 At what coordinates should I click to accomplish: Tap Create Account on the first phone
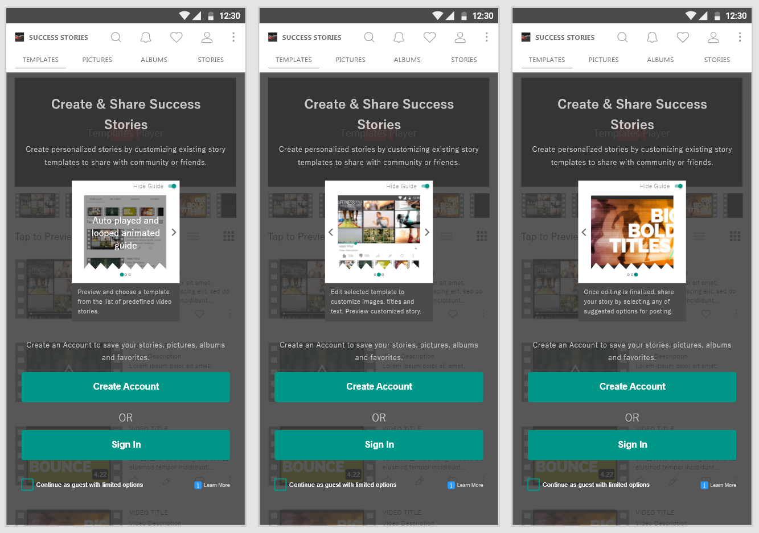click(x=126, y=387)
